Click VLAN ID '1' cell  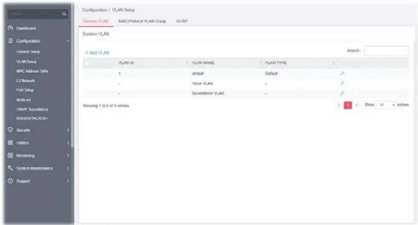[x=119, y=74]
